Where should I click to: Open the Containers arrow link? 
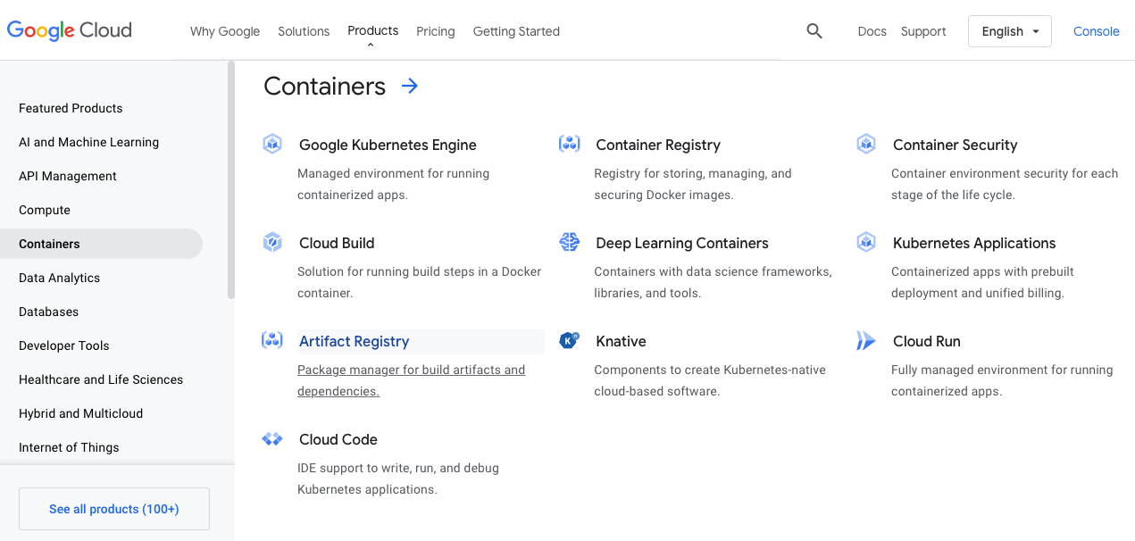pos(409,86)
